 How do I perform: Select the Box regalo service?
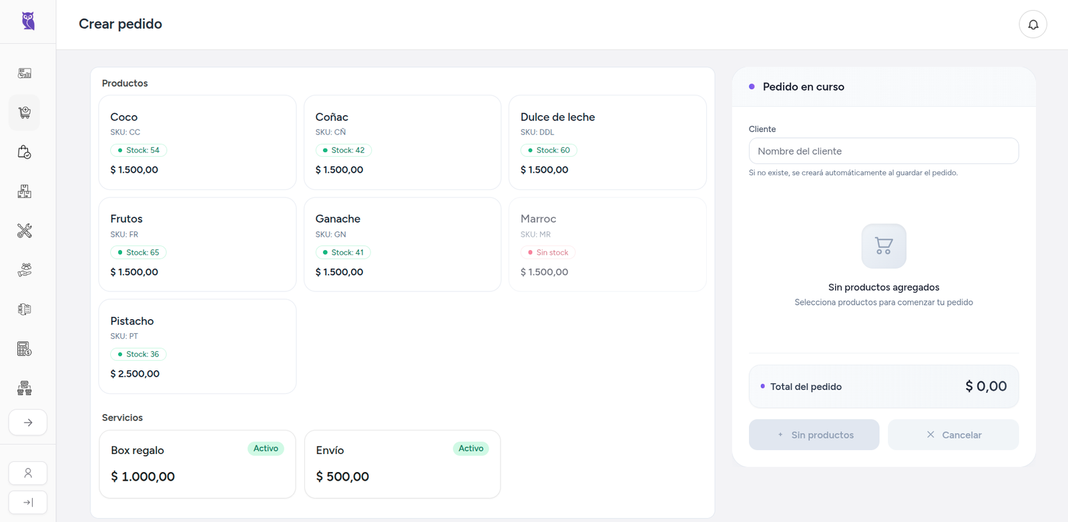pos(197,464)
